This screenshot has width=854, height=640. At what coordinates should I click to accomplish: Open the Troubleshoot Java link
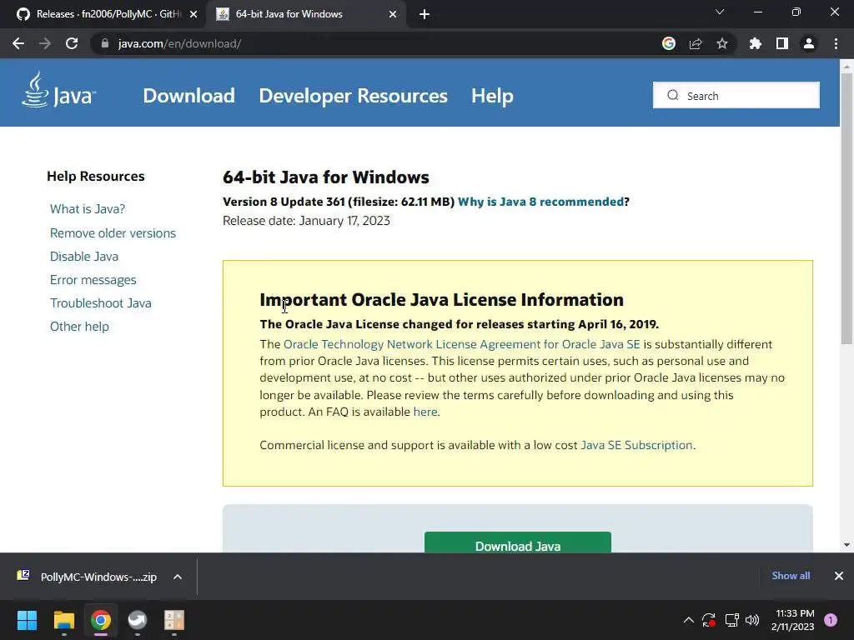[101, 303]
